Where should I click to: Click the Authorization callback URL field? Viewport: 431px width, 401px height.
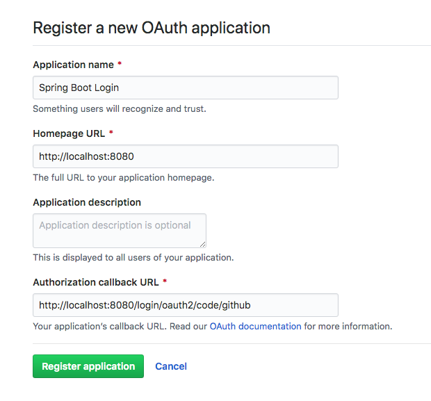pos(185,305)
